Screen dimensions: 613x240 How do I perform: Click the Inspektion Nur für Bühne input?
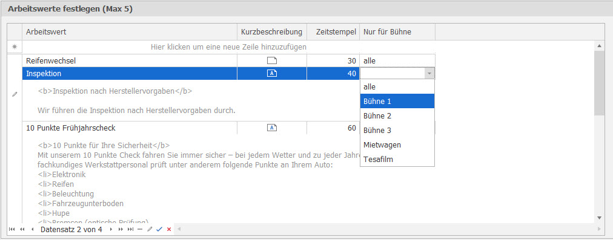393,73
